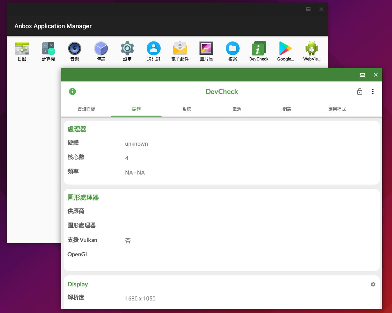
Task: Click the Display section heading
Action: coord(78,284)
